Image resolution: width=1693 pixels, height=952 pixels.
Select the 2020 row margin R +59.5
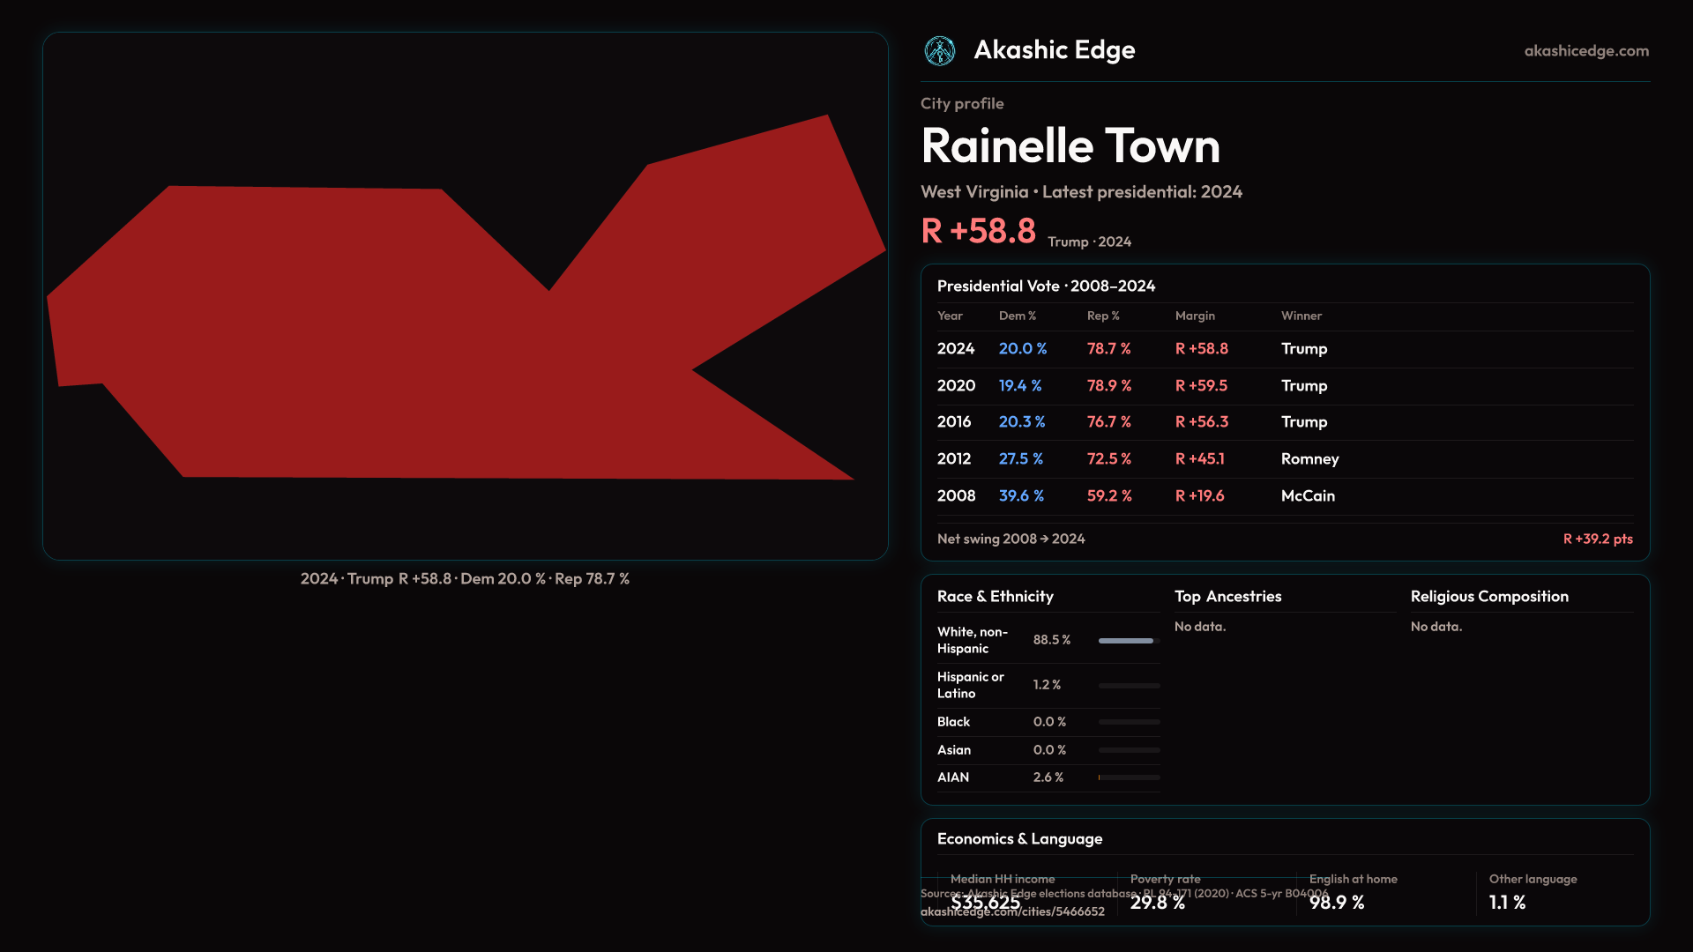point(1200,386)
